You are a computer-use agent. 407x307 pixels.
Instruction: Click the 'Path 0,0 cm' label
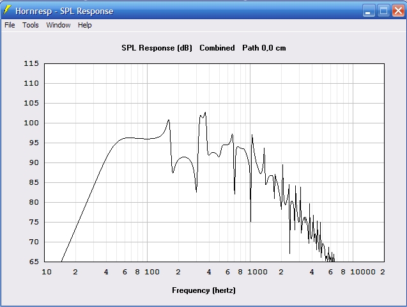(x=264, y=48)
